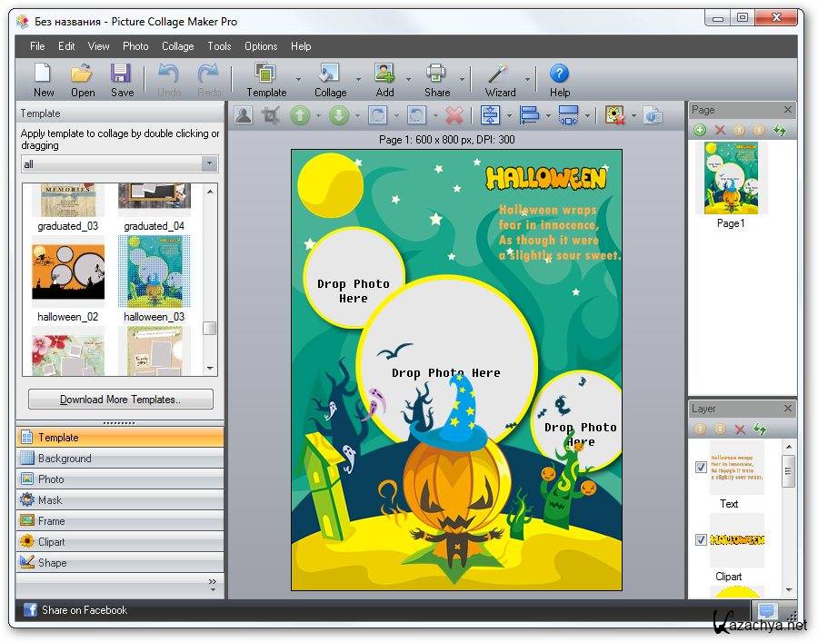Expand the Add toolbar dropdown arrow
The image size is (818, 642).
tap(408, 80)
